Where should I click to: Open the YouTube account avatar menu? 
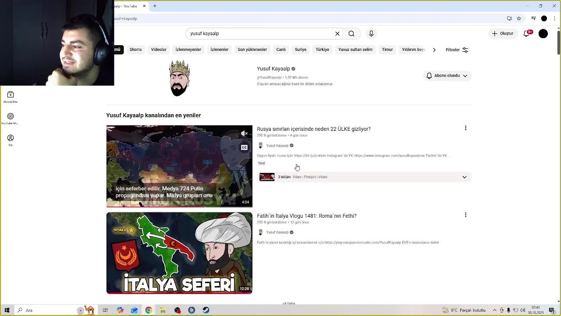pyautogui.click(x=543, y=33)
